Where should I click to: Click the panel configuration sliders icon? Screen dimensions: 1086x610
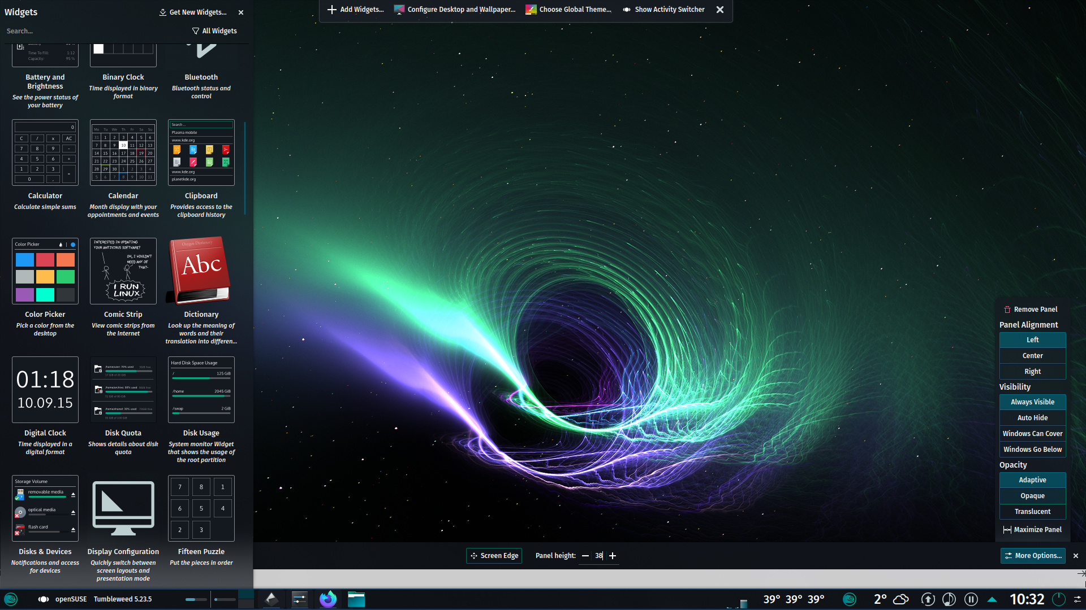1078,599
